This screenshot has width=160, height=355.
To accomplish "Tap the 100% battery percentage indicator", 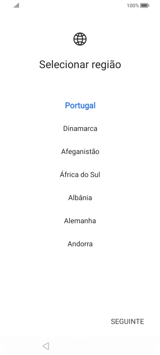I will (133, 6).
